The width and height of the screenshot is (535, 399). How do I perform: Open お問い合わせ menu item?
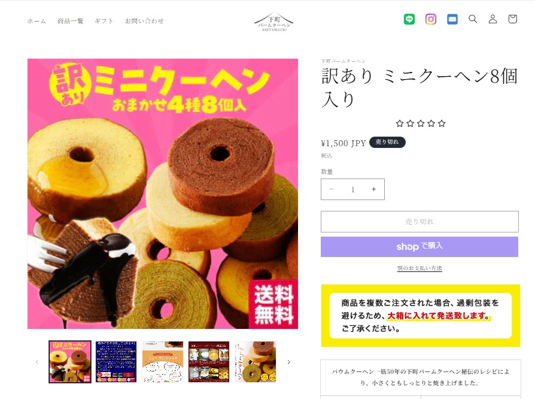coord(144,21)
